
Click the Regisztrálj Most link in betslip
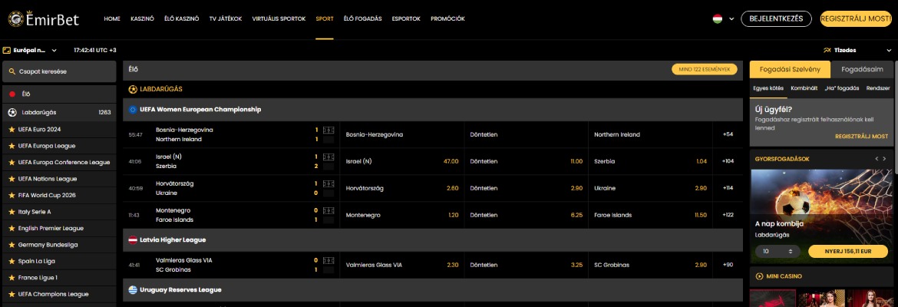[x=861, y=137]
